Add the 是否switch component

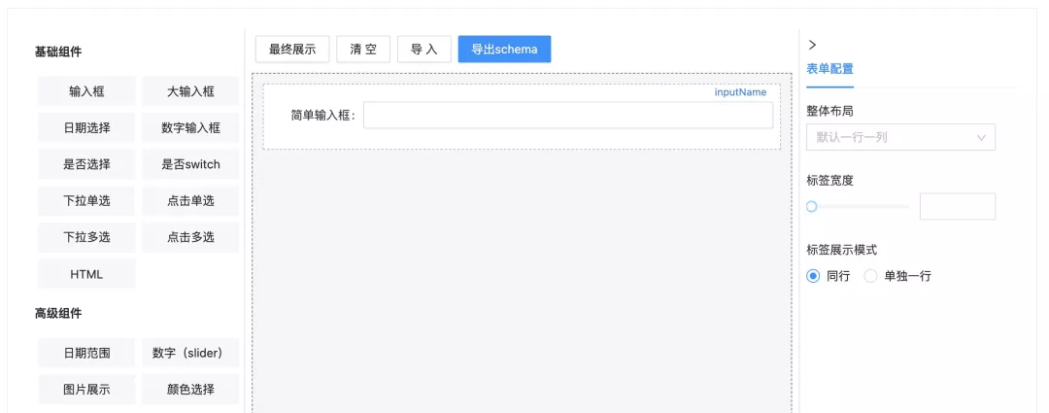[x=190, y=164]
